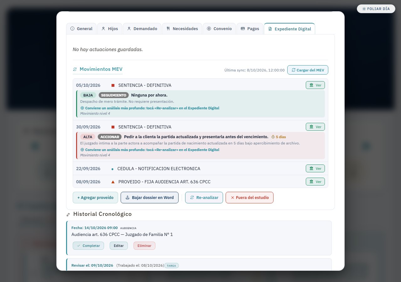Delete the Audiencia art. 636 entry
This screenshot has width=401, height=282.
click(x=144, y=246)
